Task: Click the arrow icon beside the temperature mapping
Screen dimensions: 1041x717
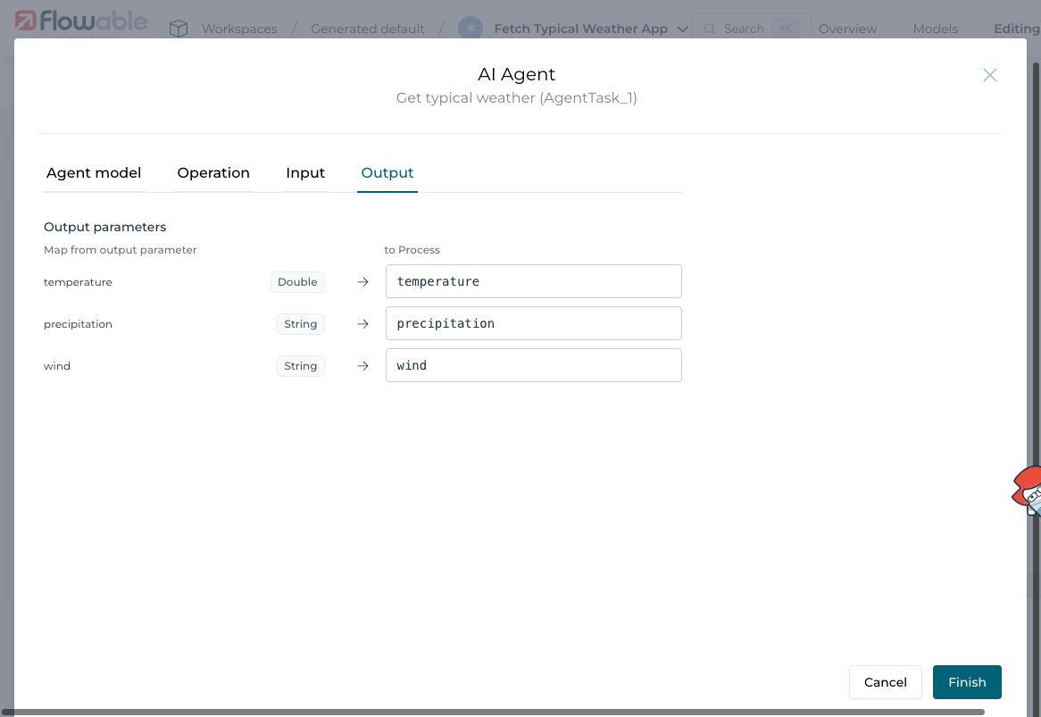Action: tap(362, 281)
